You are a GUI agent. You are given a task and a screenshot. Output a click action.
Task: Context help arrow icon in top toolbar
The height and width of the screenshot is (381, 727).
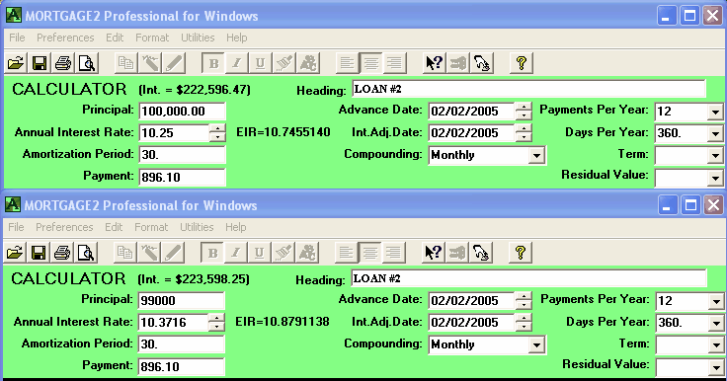435,63
